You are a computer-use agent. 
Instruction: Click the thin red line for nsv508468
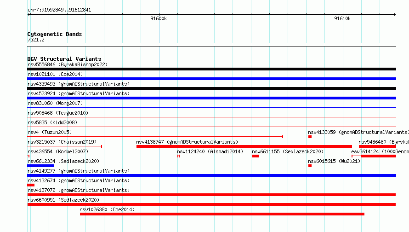tap(211, 117)
